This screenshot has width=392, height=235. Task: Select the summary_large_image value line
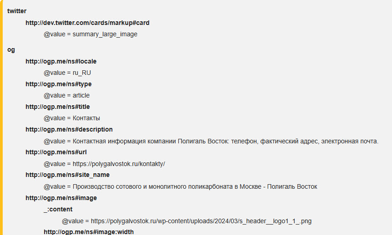point(90,34)
